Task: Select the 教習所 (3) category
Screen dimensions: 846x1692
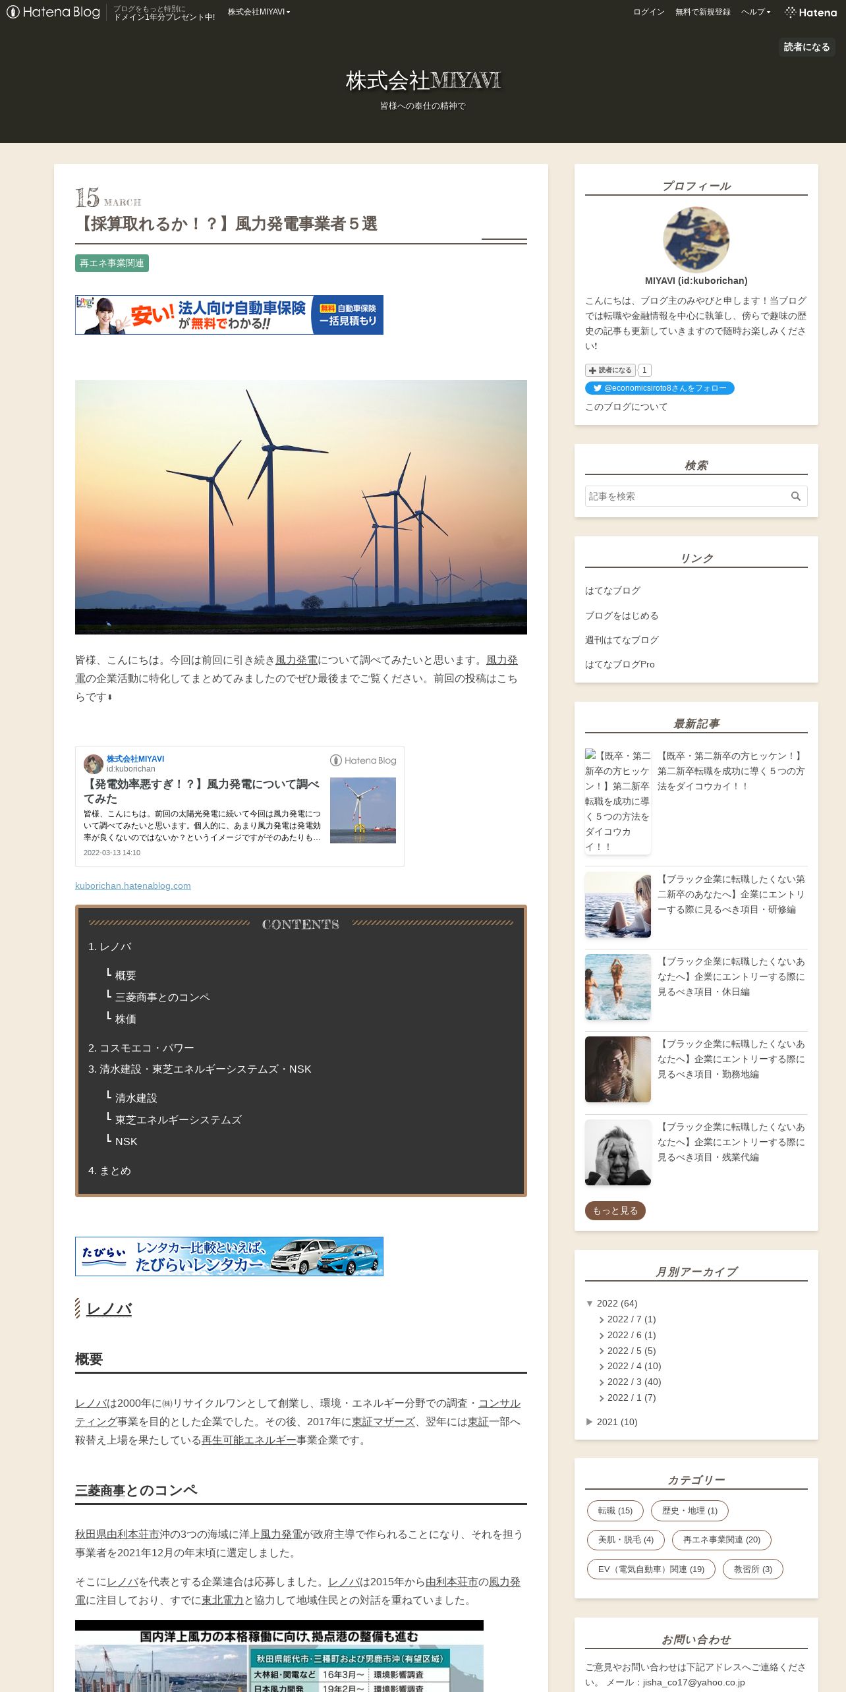Action: click(x=752, y=1569)
